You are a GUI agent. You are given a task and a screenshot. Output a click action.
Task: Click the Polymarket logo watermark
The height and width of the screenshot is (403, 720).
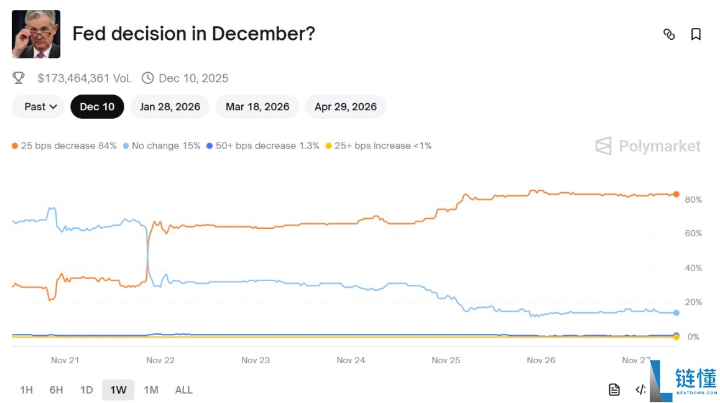pyautogui.click(x=648, y=146)
